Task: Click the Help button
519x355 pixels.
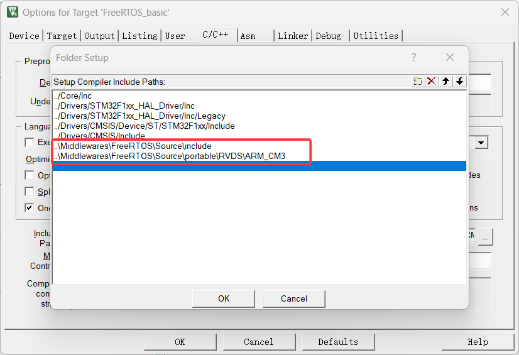Action: [478, 342]
